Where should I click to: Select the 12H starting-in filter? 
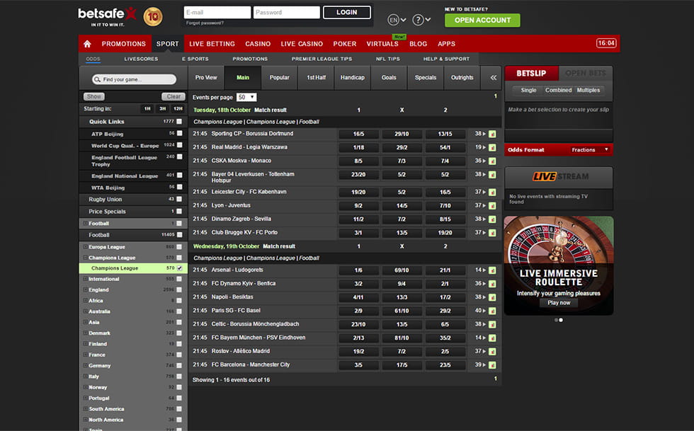click(x=178, y=109)
